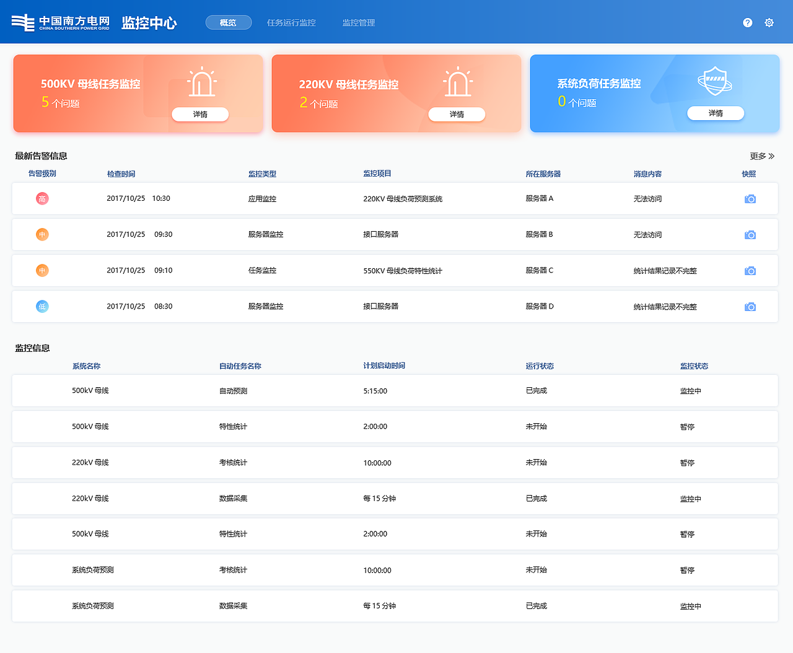This screenshot has height=653, width=793.
Task: Open snapshot camera for 服务器 D alert
Action: point(750,307)
